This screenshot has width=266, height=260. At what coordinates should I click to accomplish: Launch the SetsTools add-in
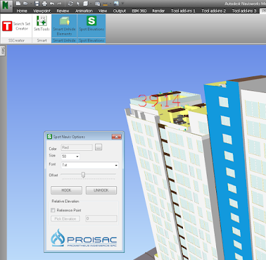(x=42, y=23)
